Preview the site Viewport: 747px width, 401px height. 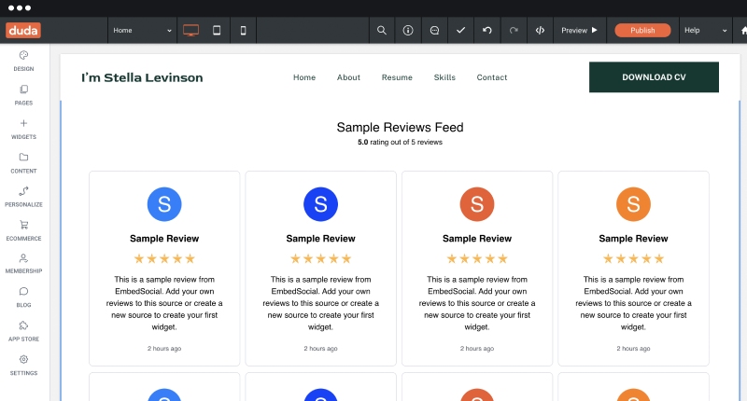pos(579,31)
